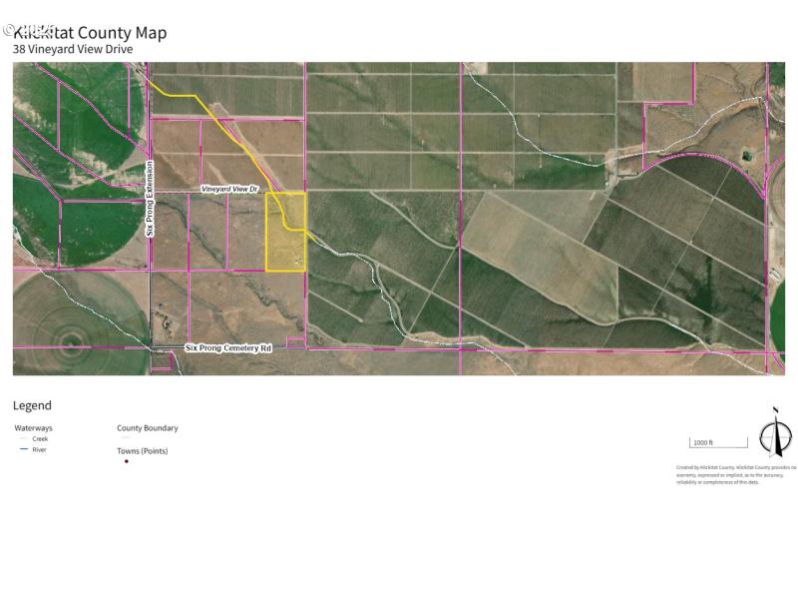Click the Vineyard View Dr road label
798x599 pixels.
(230, 187)
